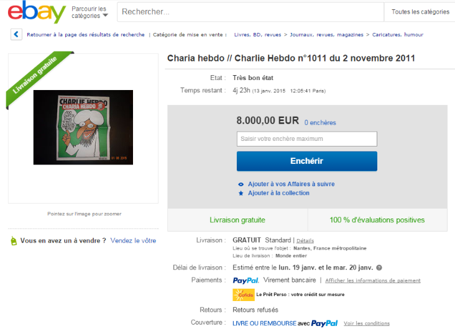Viewport: 455px width, 329px height.
Task: Click the Enchérir button
Action: (306, 161)
